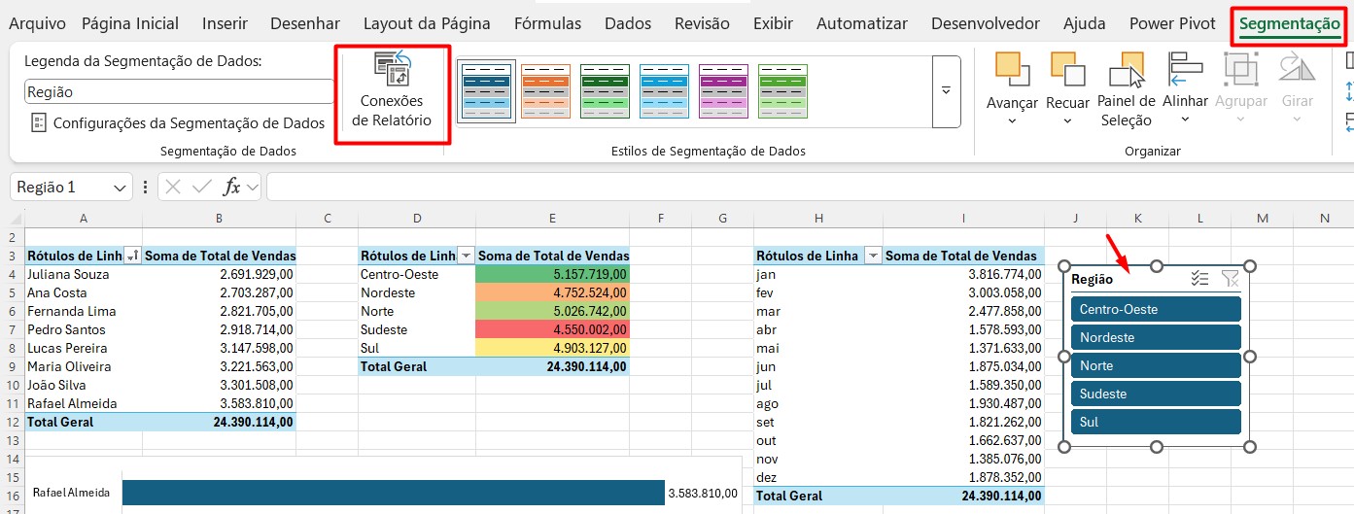Switch to Página Inicial tab
1354x514 pixels.
(130, 23)
